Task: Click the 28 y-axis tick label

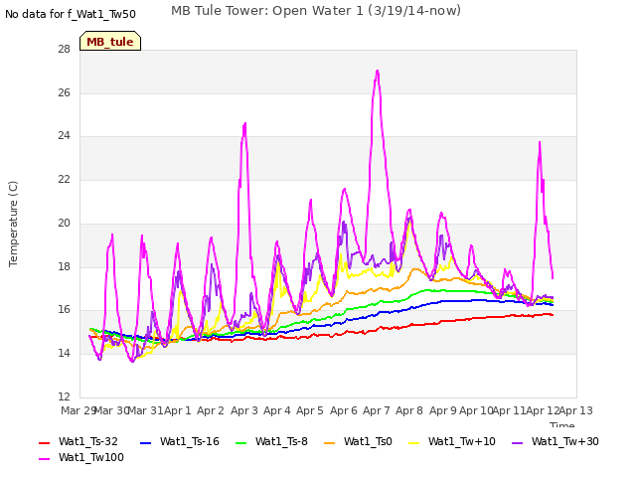Action: pyautogui.click(x=64, y=49)
